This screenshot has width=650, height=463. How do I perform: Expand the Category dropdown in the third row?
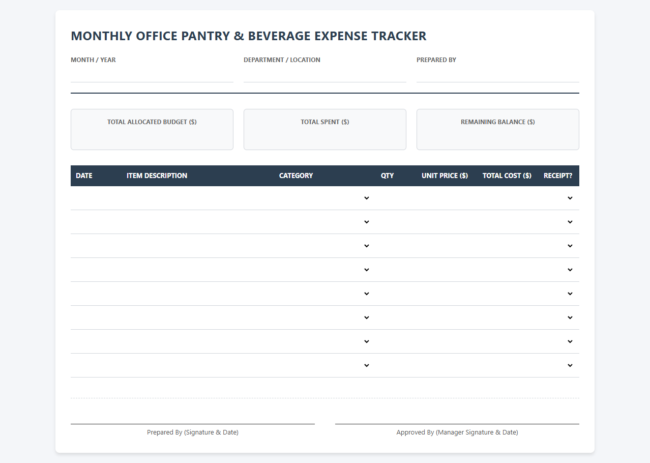(325, 246)
